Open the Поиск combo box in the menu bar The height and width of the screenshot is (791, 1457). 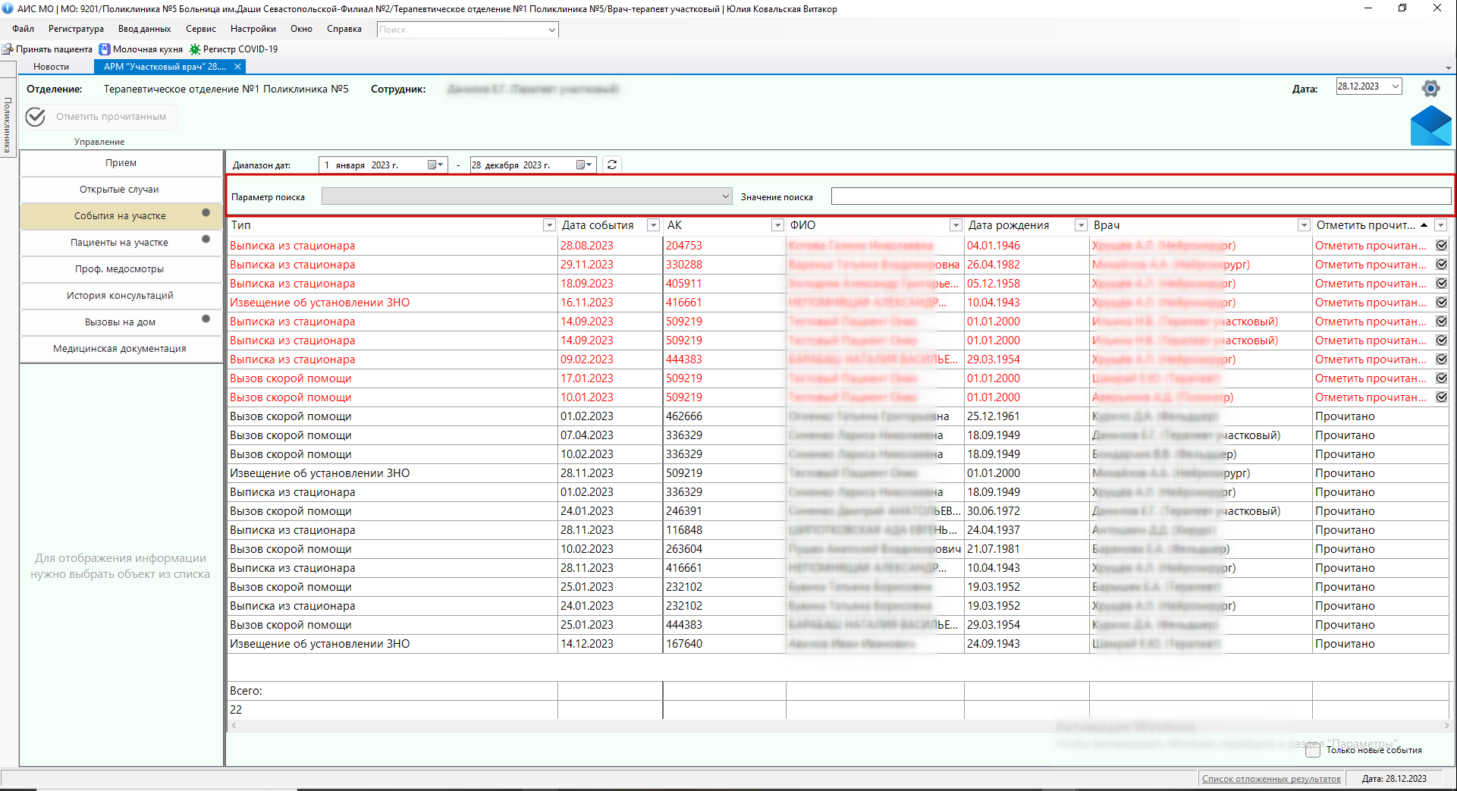(468, 30)
